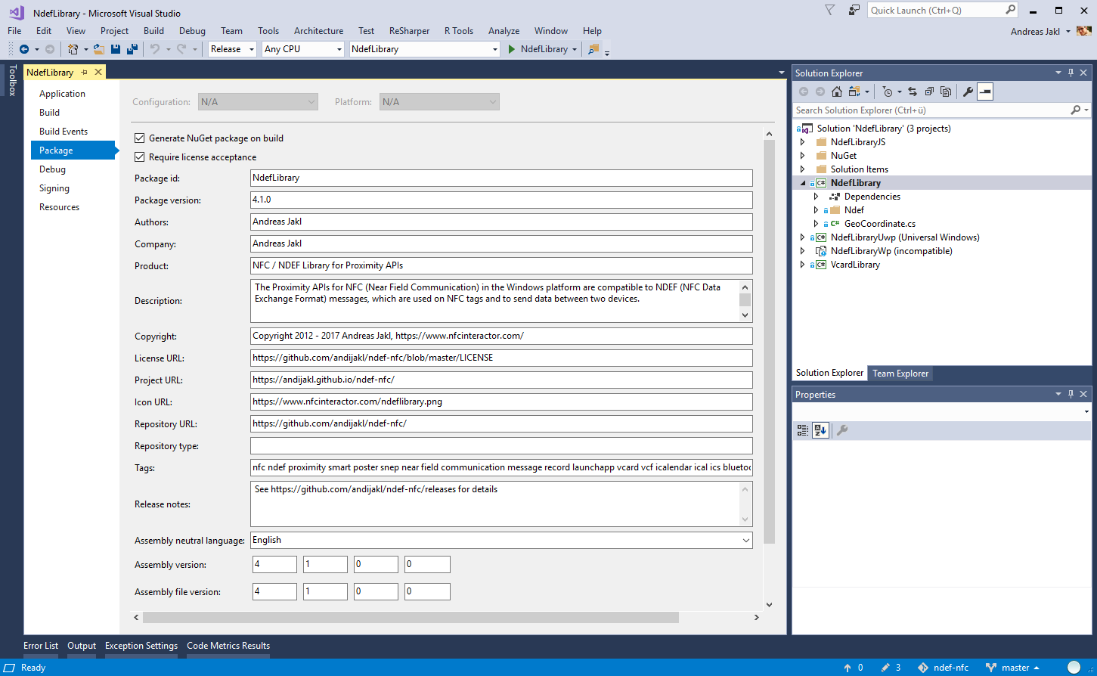Click the Save All icon
Viewport: 1097px width, 676px height.
[x=132, y=49]
